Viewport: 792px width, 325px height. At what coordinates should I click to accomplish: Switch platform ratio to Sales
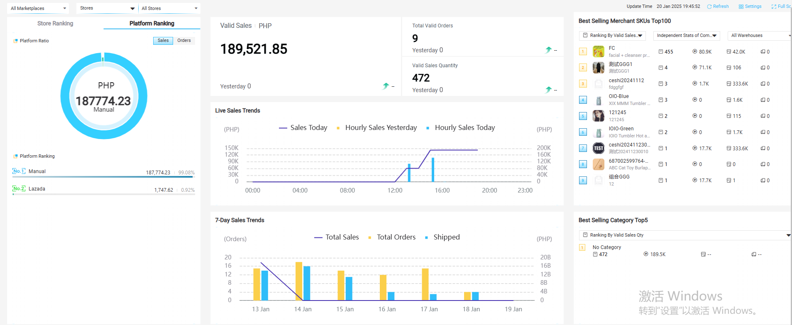163,40
